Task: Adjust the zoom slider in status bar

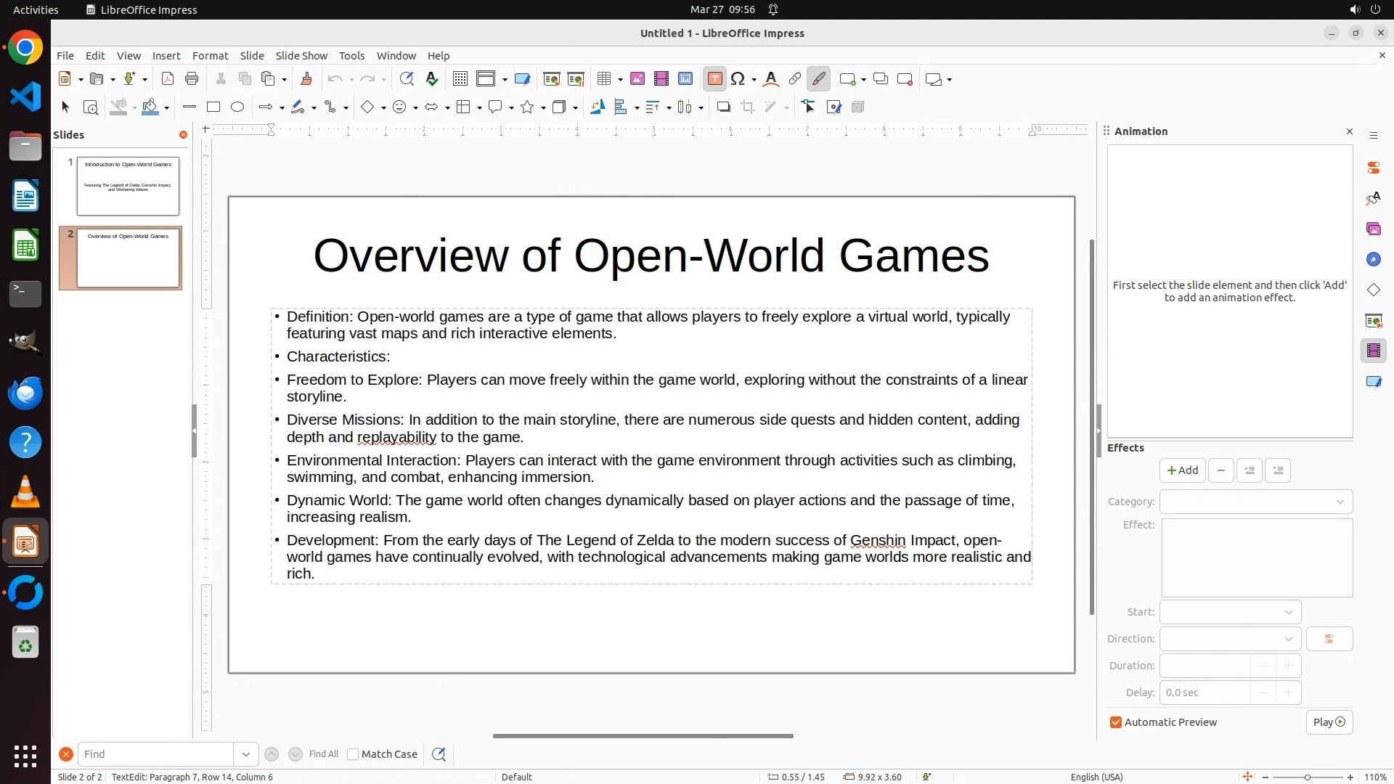Action: tap(1307, 777)
